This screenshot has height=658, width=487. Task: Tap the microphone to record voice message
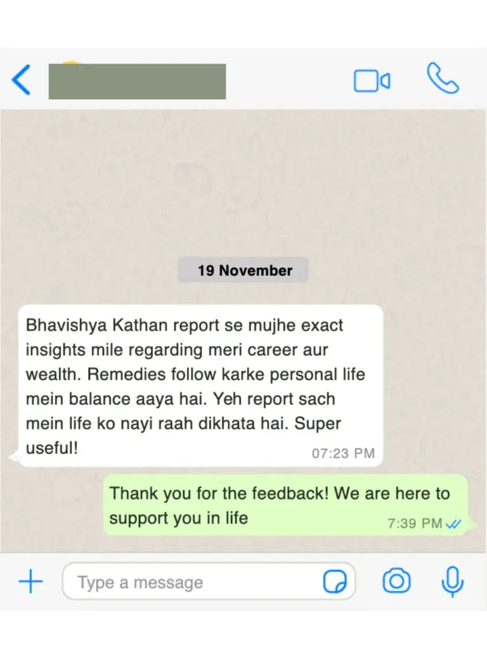(453, 582)
